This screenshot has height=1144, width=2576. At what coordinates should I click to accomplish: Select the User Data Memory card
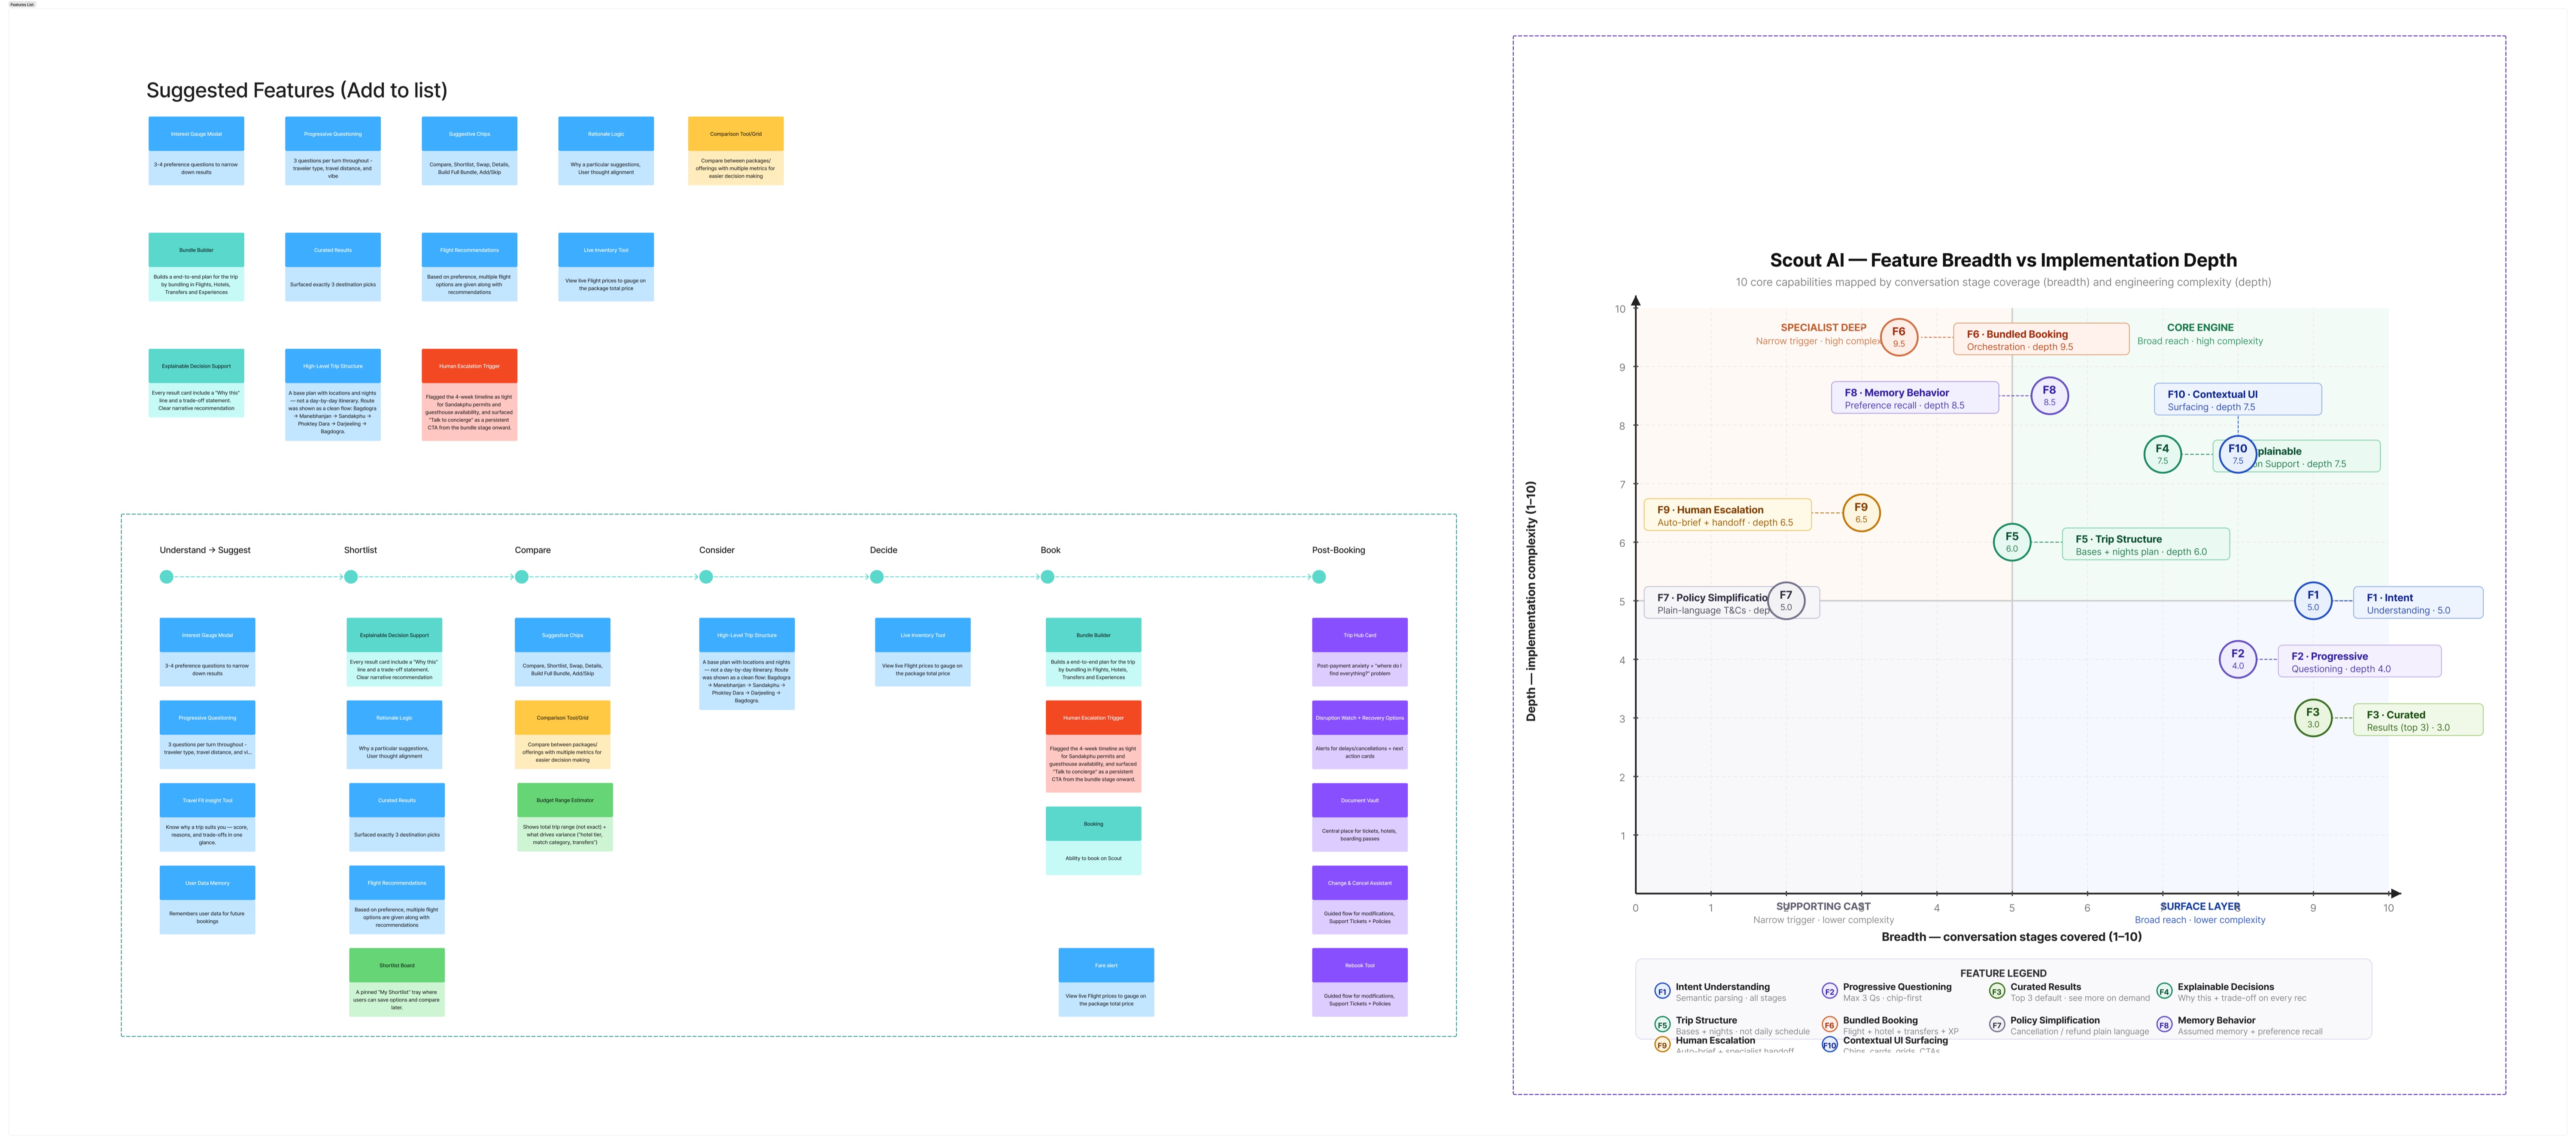pyautogui.click(x=207, y=900)
